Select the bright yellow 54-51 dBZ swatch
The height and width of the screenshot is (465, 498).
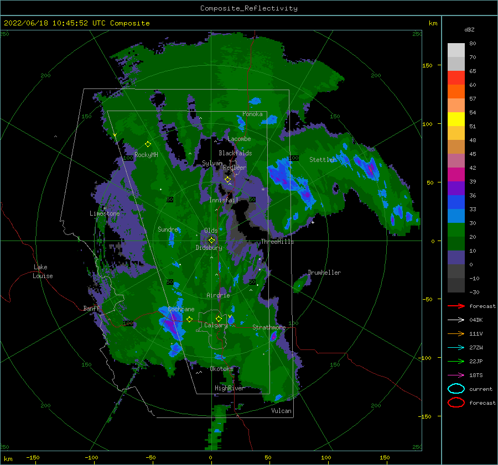click(x=456, y=119)
